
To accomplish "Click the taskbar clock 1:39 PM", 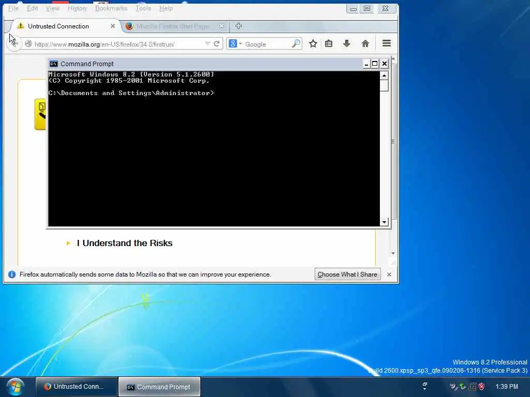I will pos(507,387).
